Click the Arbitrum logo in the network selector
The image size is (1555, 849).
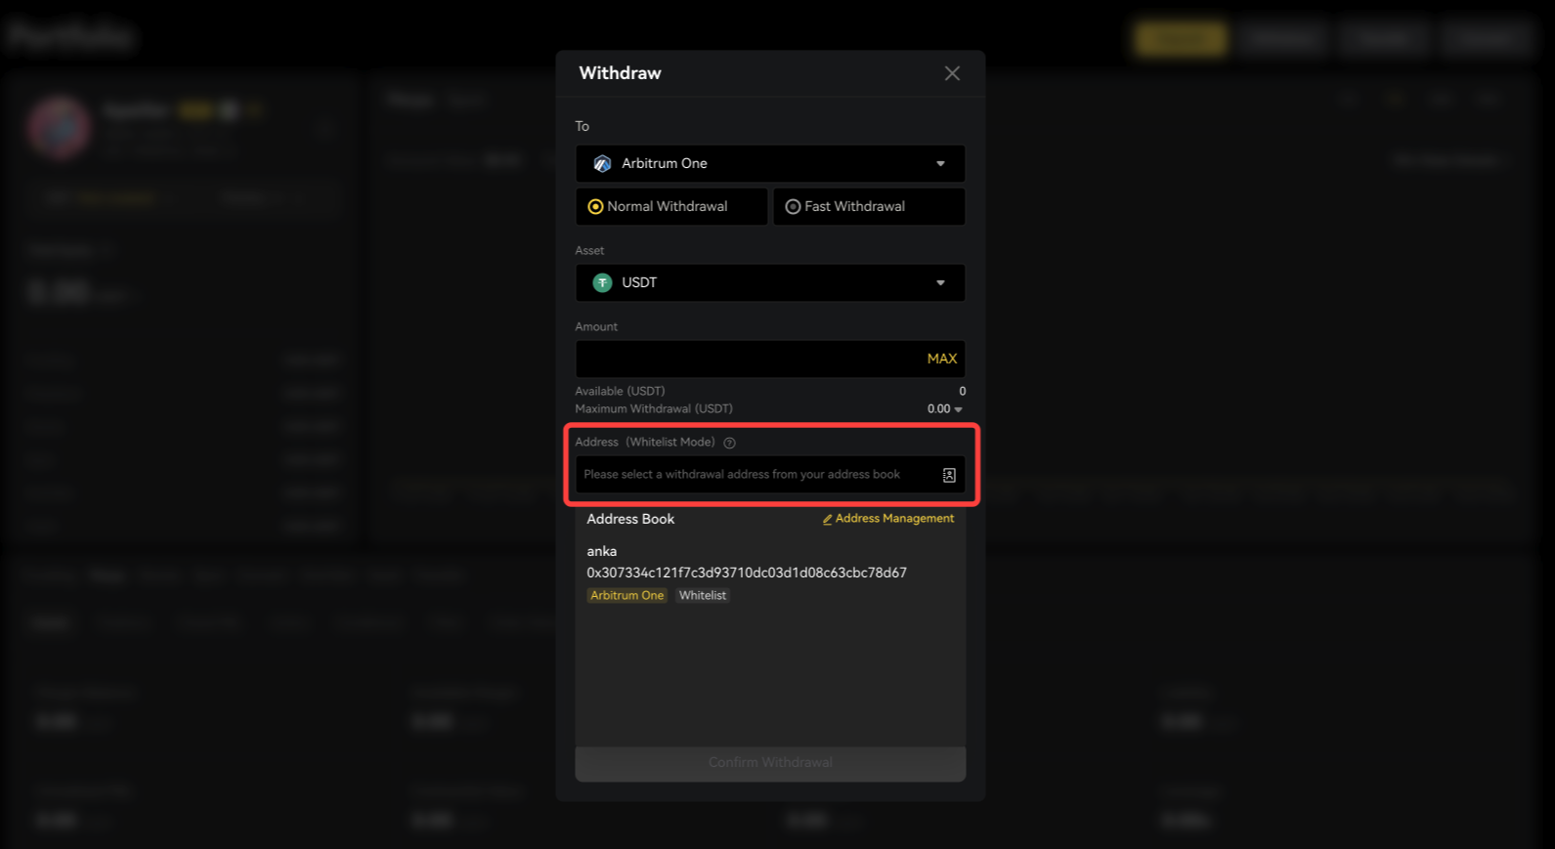pyautogui.click(x=602, y=163)
